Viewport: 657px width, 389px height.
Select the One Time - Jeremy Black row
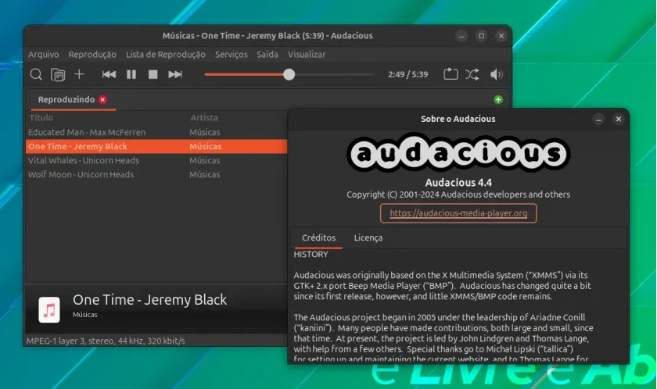tap(156, 146)
